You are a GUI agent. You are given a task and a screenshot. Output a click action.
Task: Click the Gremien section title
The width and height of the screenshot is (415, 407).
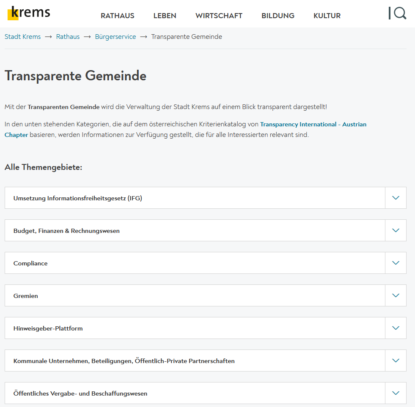pos(26,296)
